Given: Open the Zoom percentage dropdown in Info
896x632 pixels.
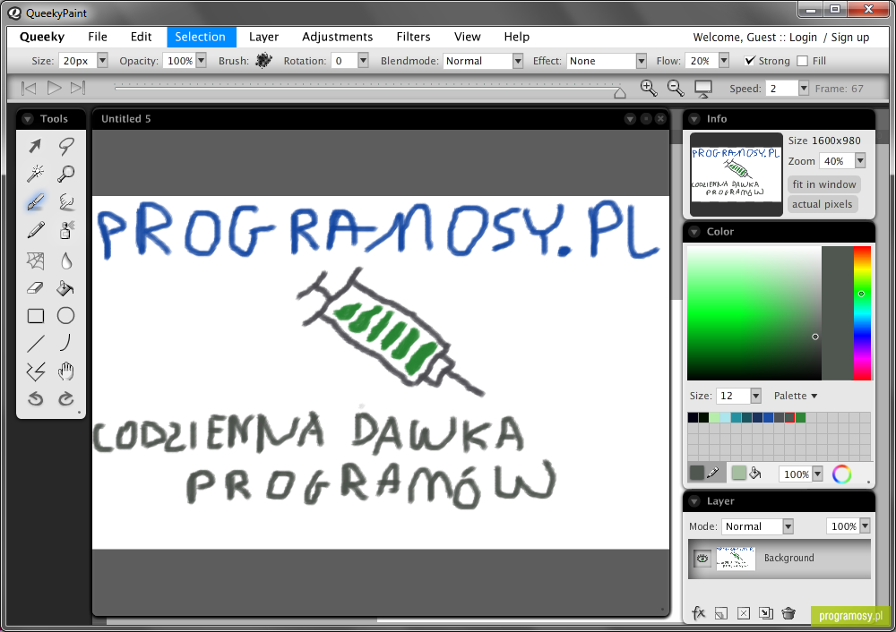Looking at the screenshot, I should (x=860, y=161).
